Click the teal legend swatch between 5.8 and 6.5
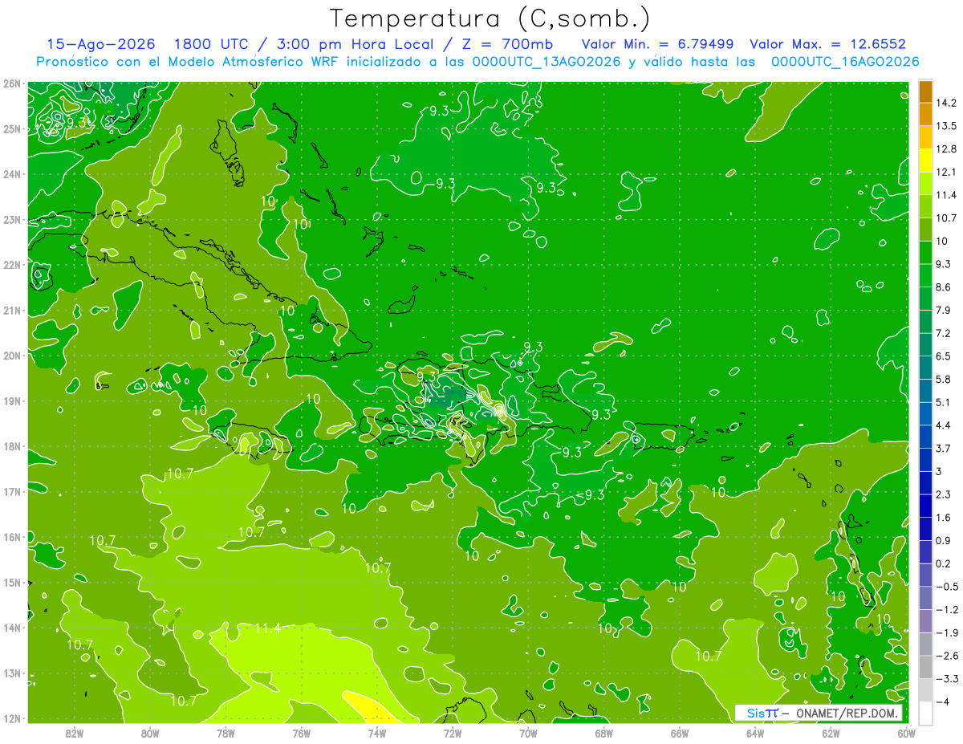The height and width of the screenshot is (744, 963). pos(925,368)
